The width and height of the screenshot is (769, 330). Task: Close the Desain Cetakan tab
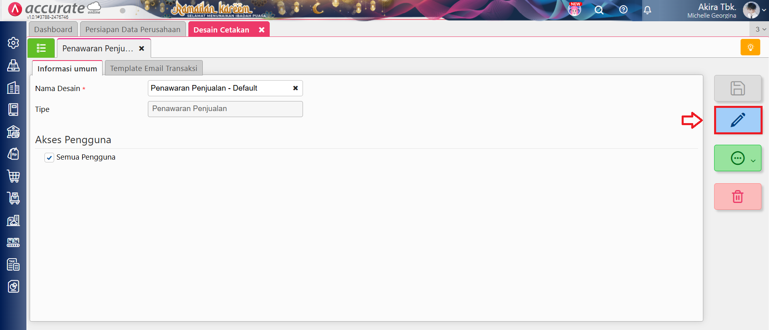coord(262,30)
